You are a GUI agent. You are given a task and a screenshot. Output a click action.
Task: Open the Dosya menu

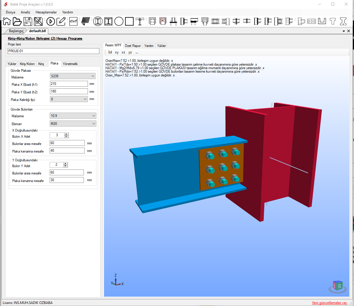coord(11,12)
